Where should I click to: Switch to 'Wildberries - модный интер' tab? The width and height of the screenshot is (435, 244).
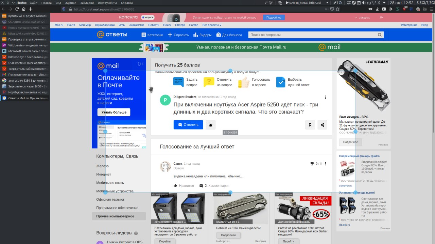tap(24, 45)
